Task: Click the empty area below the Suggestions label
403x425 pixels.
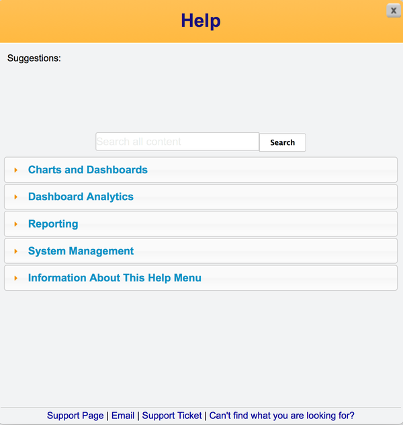Action: pos(201,97)
